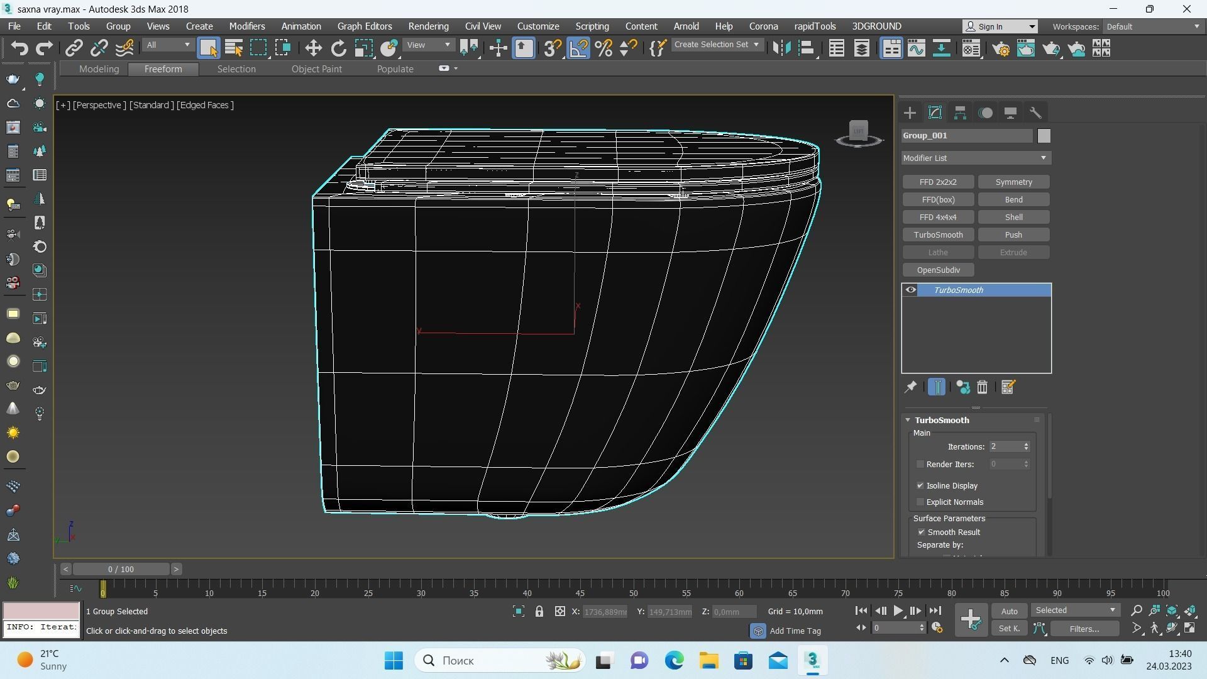Open the Workspaces Default dropdown
Image resolution: width=1207 pixels, height=679 pixels.
pyautogui.click(x=1154, y=27)
